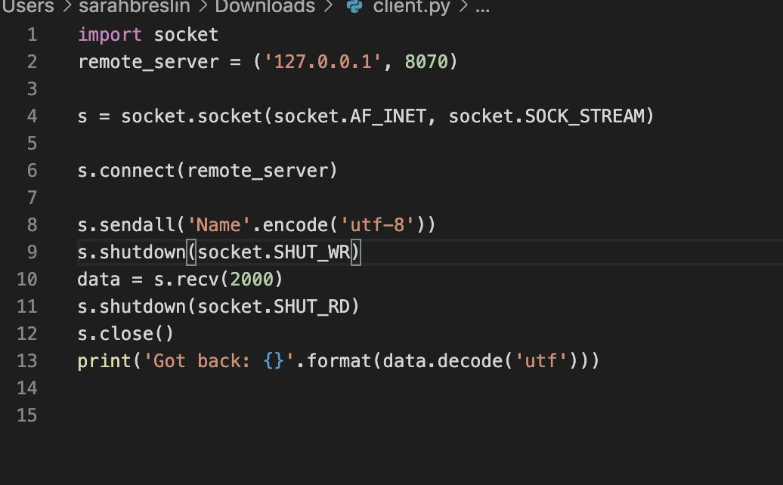Click line number 6 in the gutter
Image resolution: width=783 pixels, height=485 pixels.
coord(32,171)
